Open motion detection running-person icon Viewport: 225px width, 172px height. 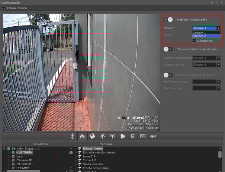coord(103,136)
